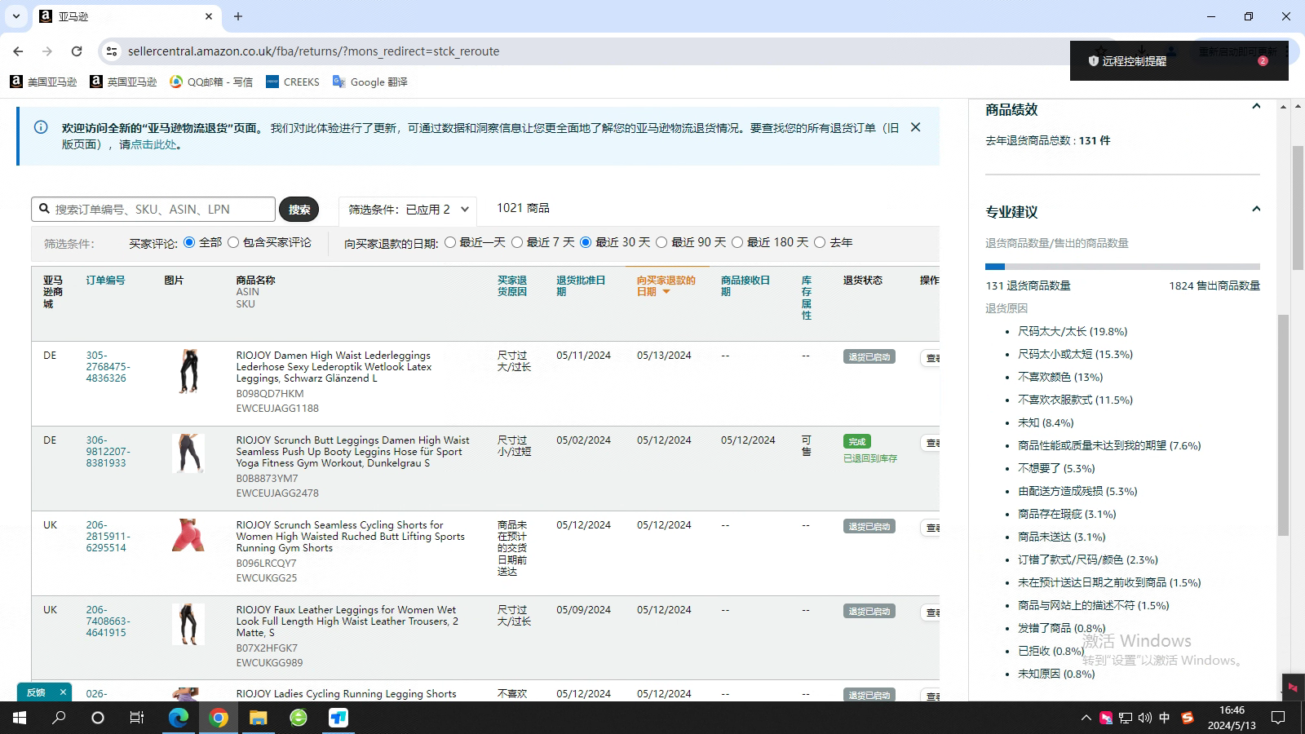Viewport: 1305px width, 734px height.
Task: Select 最近 7 天 radio
Action: (517, 242)
